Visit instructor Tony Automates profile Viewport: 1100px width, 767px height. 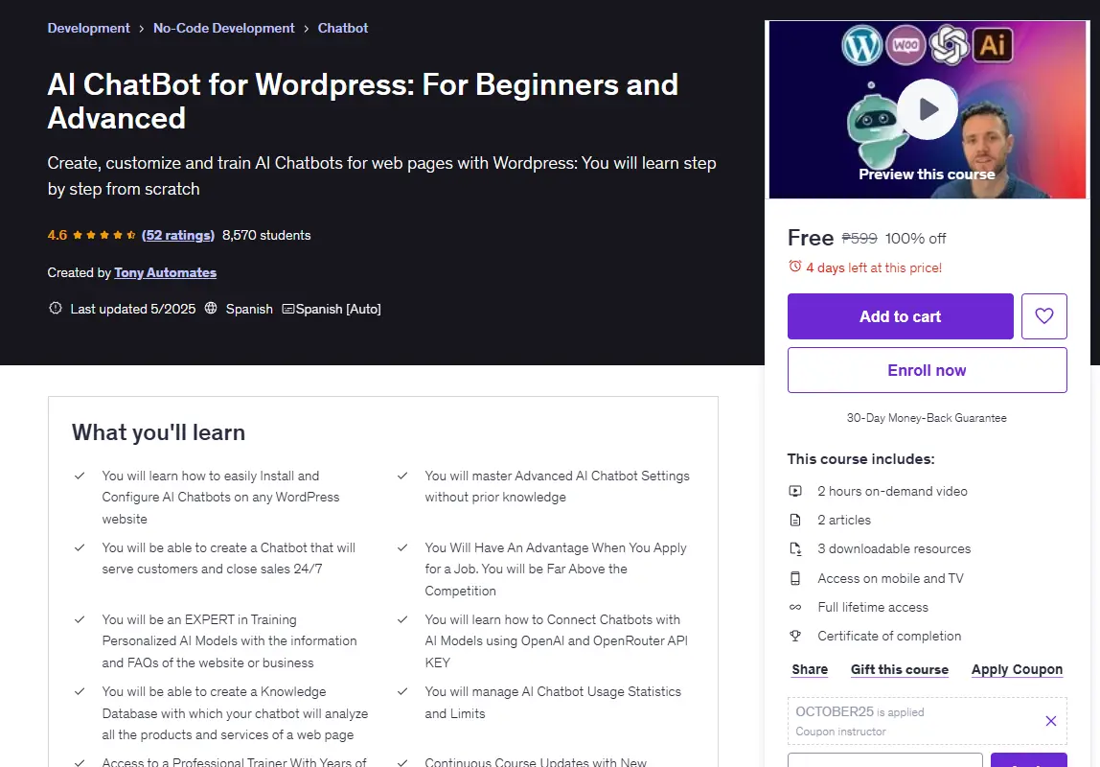click(166, 272)
